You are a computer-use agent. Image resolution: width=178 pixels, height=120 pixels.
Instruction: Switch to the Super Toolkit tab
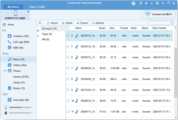pos(37,7)
